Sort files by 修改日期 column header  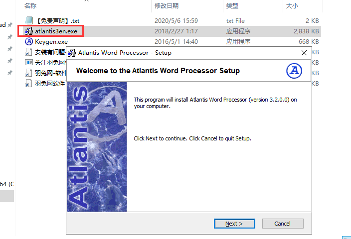167,6
